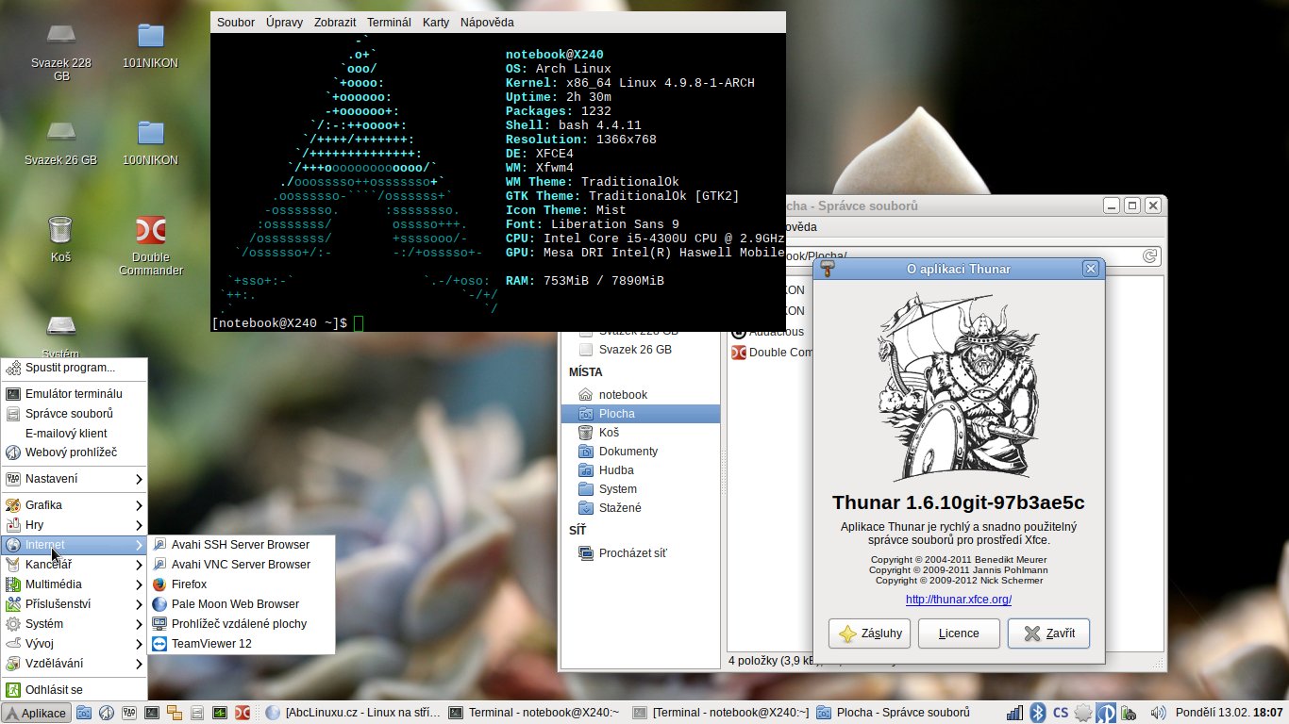Select 'Správce souborů' in the applications menu
The height and width of the screenshot is (724, 1289).
coord(75,413)
